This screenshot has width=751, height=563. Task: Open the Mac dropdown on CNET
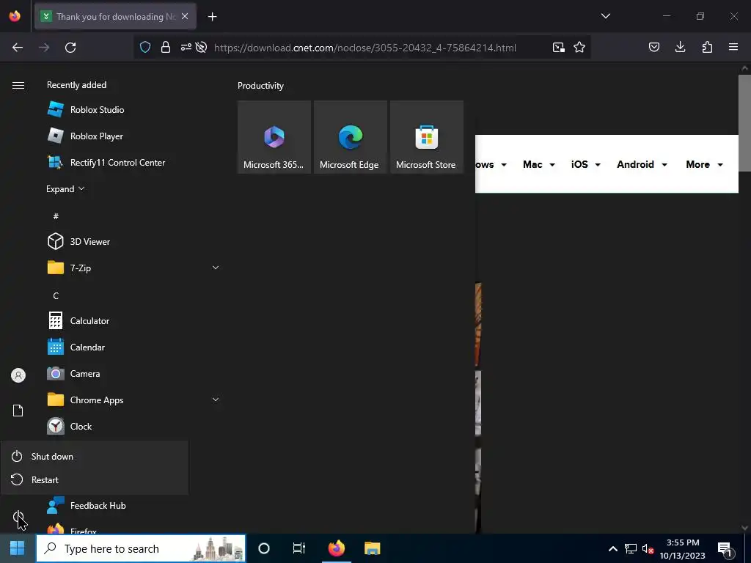click(539, 164)
